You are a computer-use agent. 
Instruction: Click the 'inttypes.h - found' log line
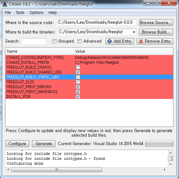(x=56, y=159)
